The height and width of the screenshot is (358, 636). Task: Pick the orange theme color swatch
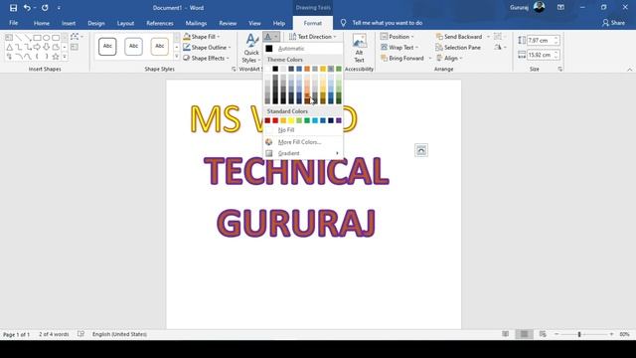tap(307, 69)
